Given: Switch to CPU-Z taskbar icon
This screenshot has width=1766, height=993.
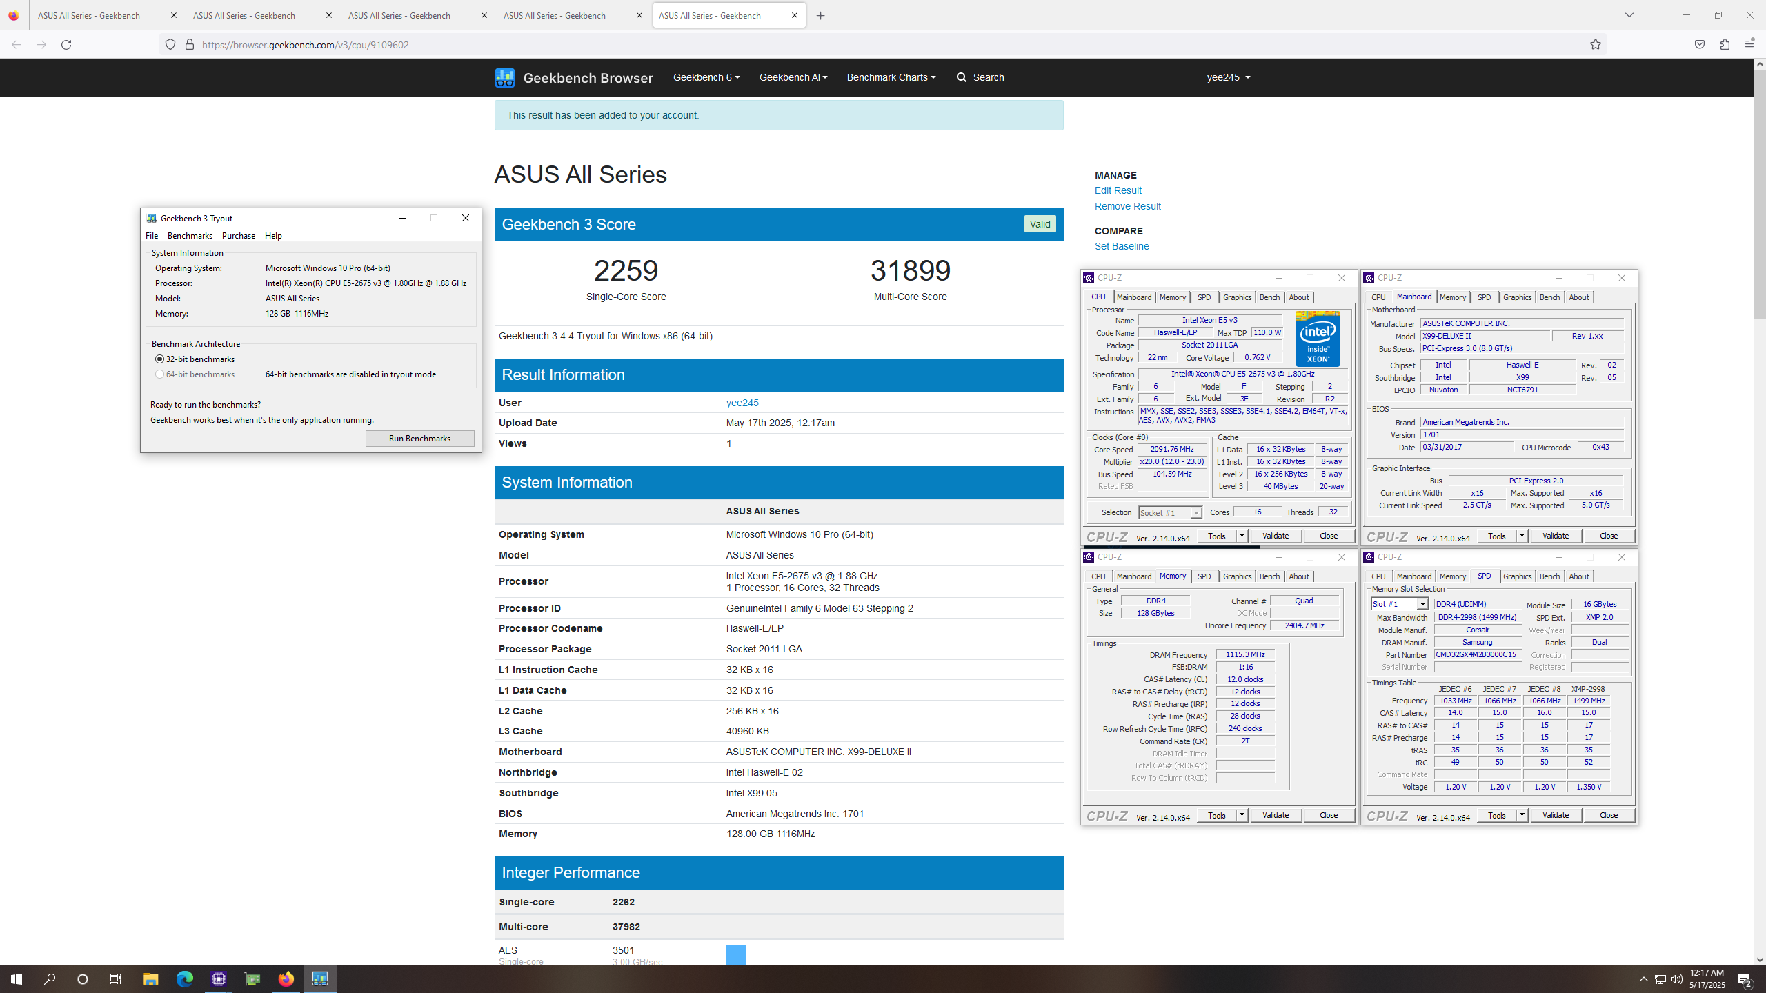Looking at the screenshot, I should pos(219,979).
